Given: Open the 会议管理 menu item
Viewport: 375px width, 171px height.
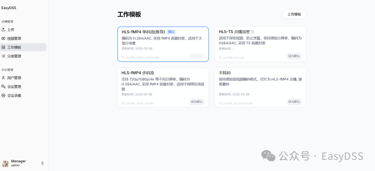Looking at the screenshot, I should coord(23,87).
